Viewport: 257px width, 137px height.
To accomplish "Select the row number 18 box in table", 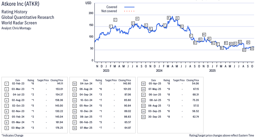I will click(74, 128).
